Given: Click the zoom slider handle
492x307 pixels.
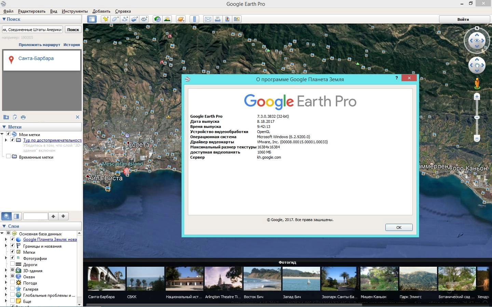Looking at the screenshot, I should coord(477,117).
